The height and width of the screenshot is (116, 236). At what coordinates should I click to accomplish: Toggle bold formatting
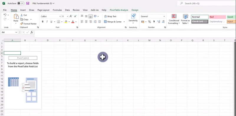coord(43,22)
